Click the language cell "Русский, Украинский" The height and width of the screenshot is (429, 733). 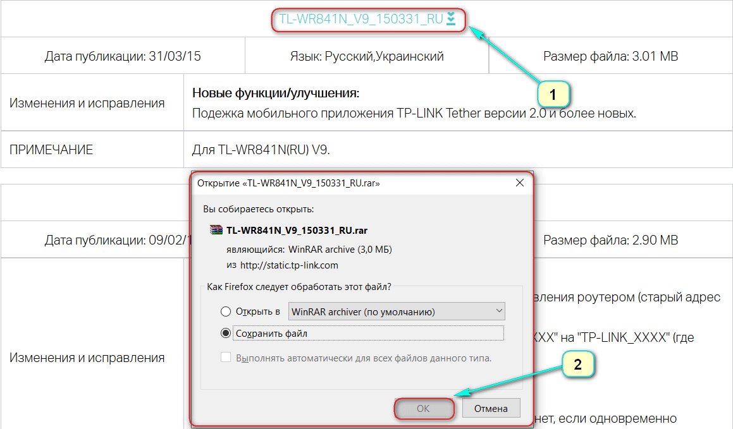367,56
